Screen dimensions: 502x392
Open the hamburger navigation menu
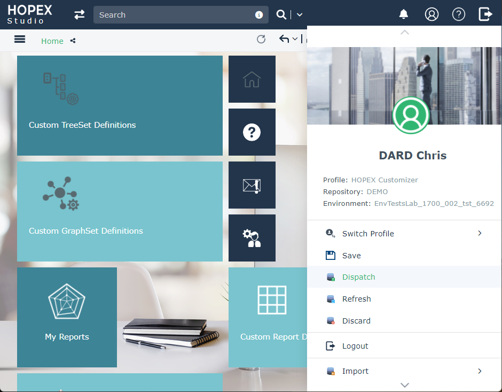[x=20, y=39]
